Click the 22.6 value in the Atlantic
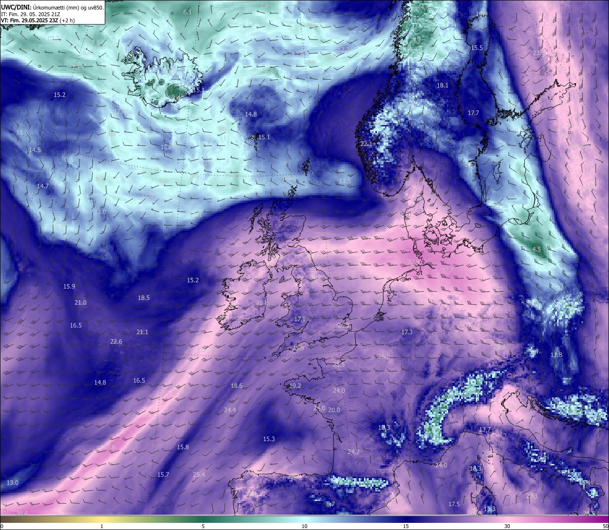Viewport: 609px width, 530px height. (x=116, y=341)
